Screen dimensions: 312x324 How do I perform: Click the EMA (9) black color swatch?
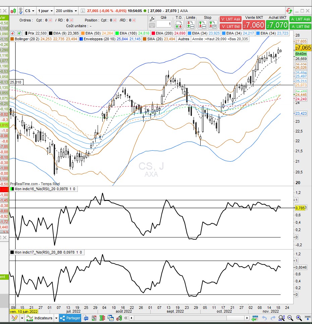click(x=51, y=33)
